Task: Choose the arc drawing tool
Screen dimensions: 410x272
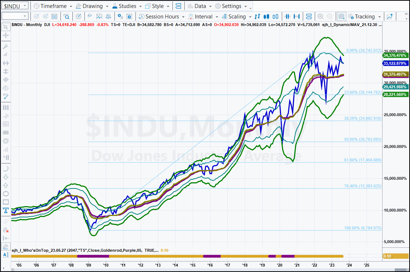Action: 5,169
